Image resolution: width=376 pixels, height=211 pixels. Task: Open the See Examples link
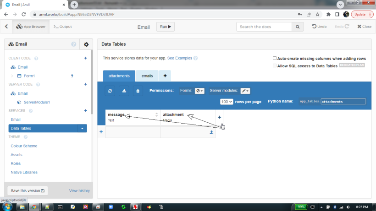(179, 58)
